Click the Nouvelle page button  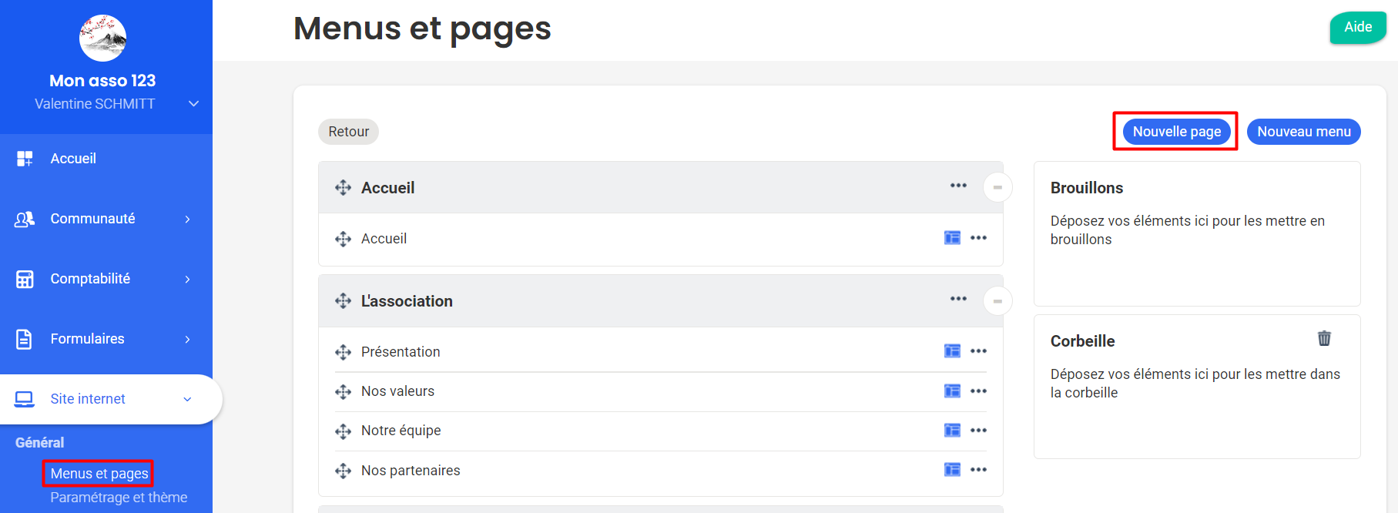click(1176, 132)
